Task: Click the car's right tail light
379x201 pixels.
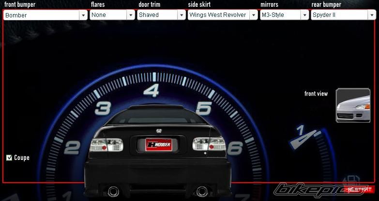Action: [x=209, y=144]
